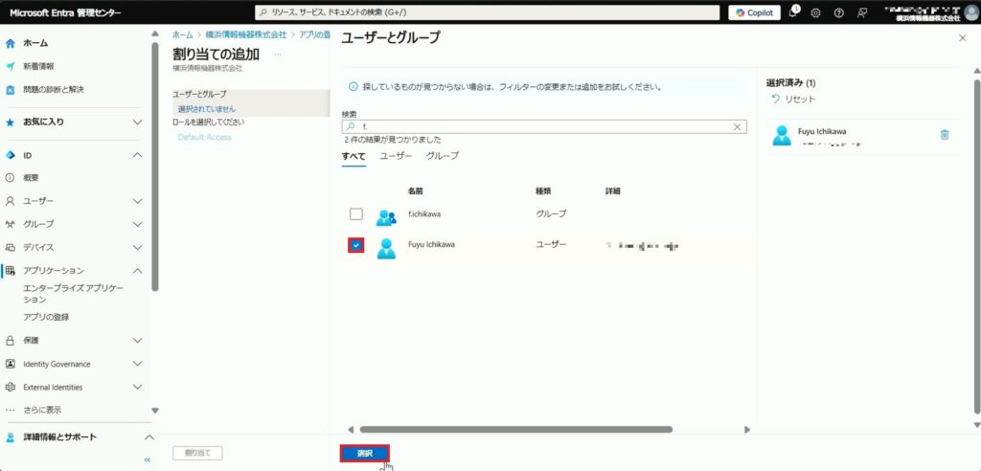
Task: Click the グループ people icon in sidebar
Action: coord(10,224)
